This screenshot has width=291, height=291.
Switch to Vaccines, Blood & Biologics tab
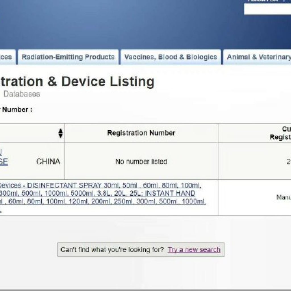pyautogui.click(x=171, y=57)
